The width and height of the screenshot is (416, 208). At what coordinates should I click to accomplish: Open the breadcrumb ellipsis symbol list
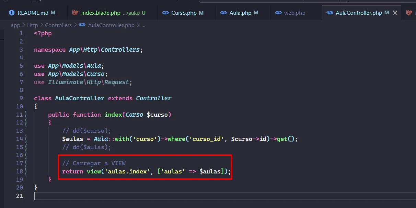point(143,25)
